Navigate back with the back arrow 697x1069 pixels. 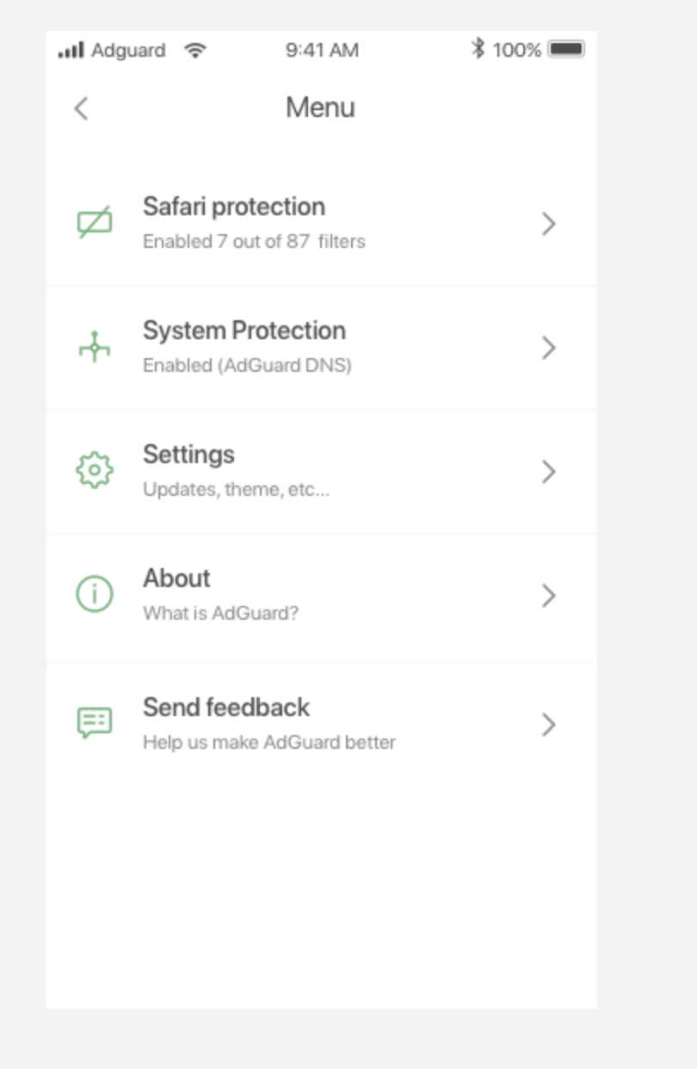click(x=80, y=108)
